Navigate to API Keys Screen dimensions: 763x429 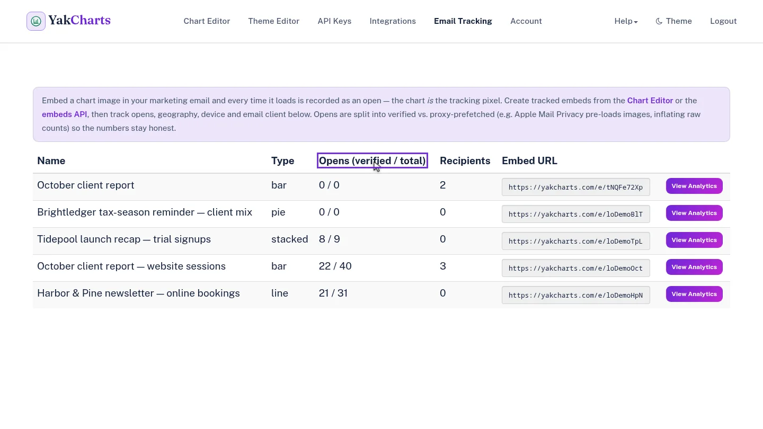point(334,21)
